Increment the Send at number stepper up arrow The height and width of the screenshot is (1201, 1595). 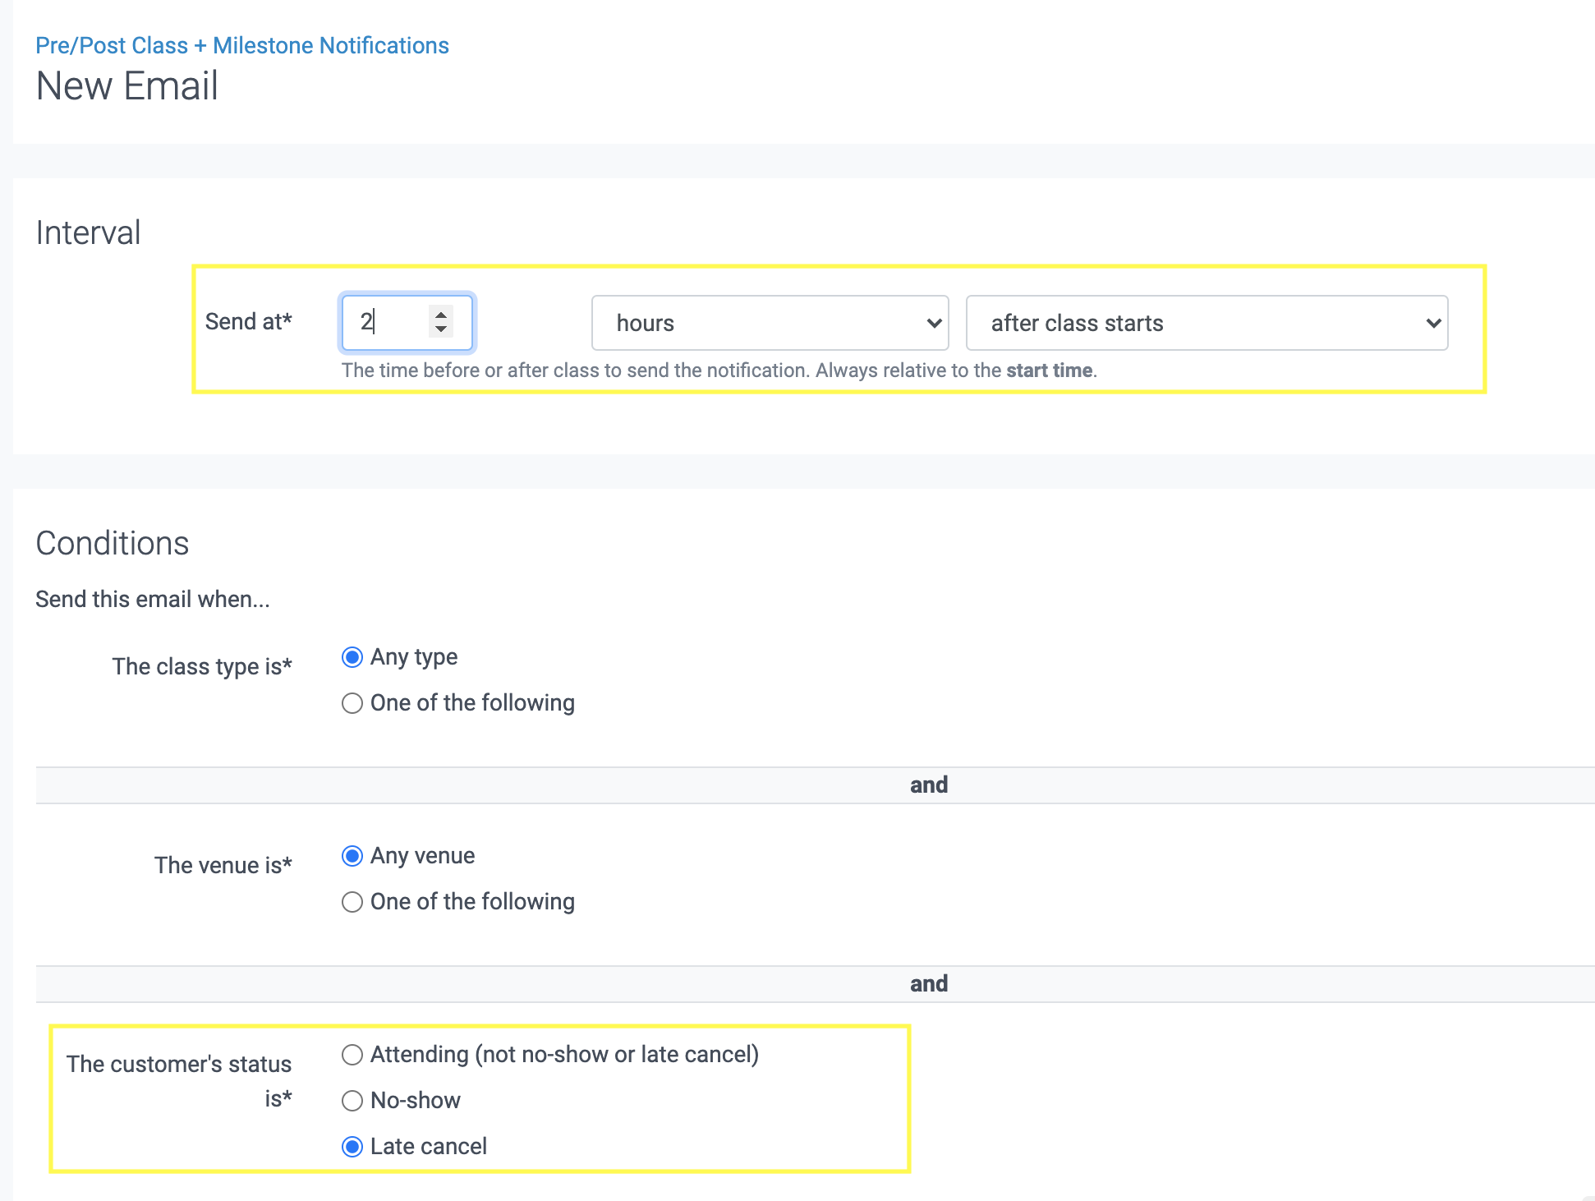[441, 315]
